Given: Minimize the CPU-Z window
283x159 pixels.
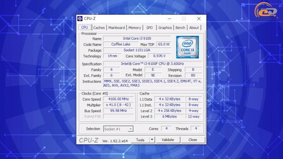Looking at the screenshot, I should point(169,19).
